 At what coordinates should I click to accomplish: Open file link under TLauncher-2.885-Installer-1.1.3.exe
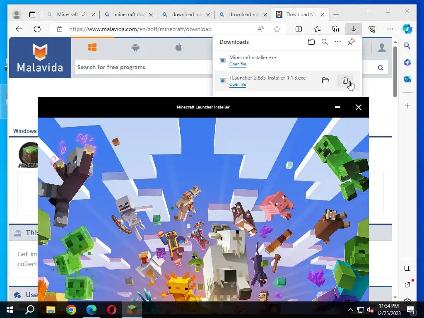pos(237,84)
